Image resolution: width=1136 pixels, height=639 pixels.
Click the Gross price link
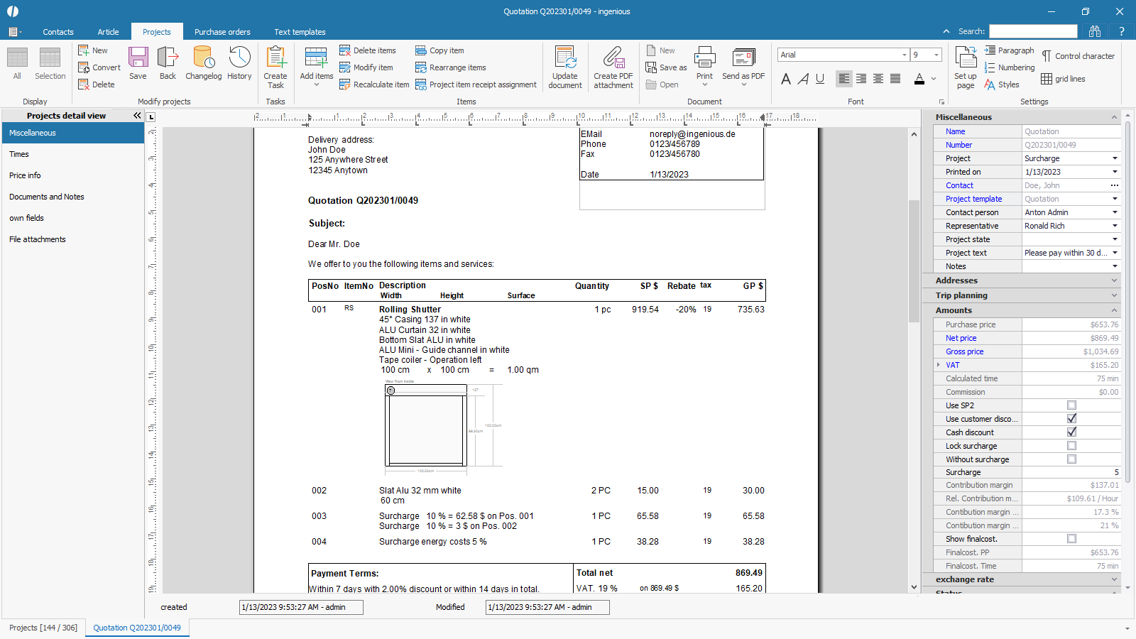pos(964,351)
